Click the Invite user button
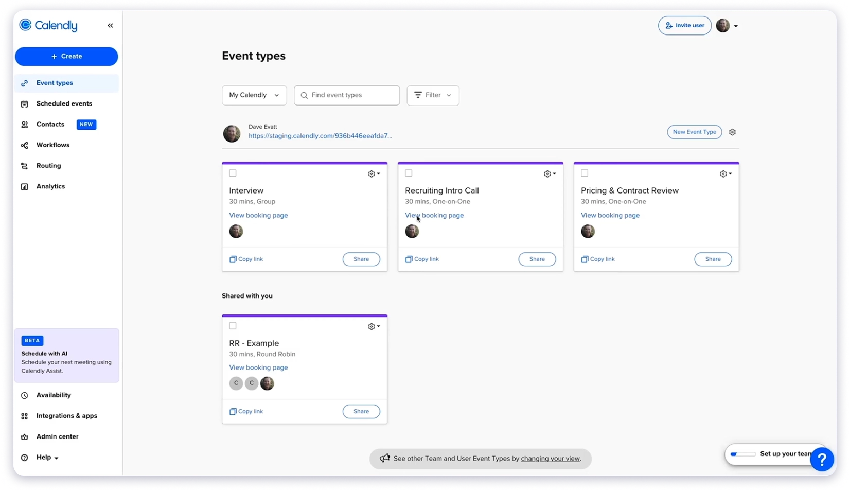This screenshot has height=491, width=849. pos(684,25)
